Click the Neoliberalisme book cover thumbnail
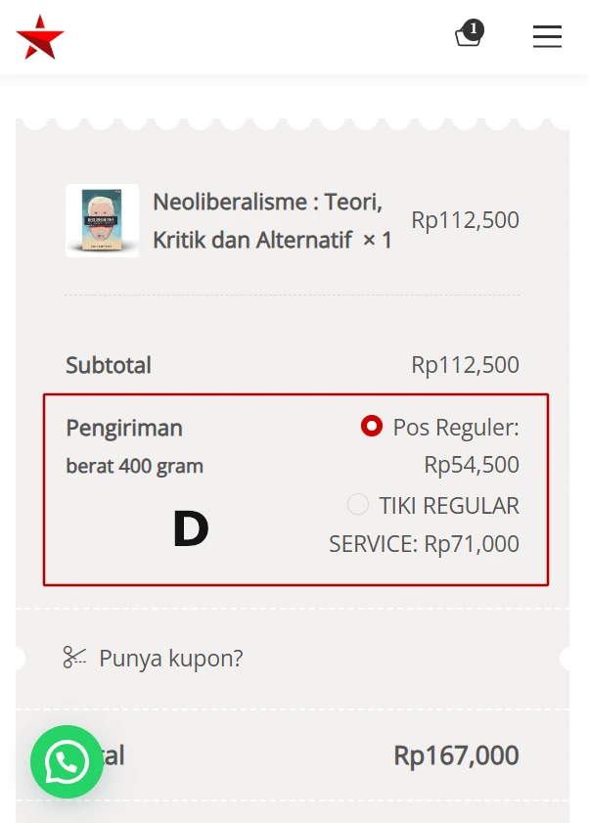The width and height of the screenshot is (589, 823). point(102,219)
